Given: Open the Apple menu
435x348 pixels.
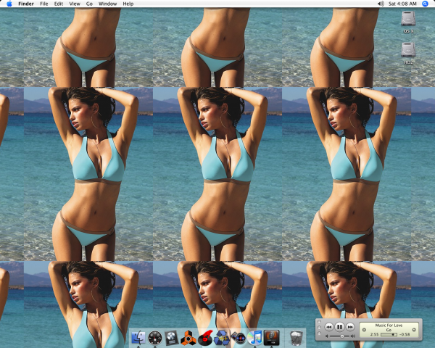Looking at the screenshot, I should coord(9,4).
